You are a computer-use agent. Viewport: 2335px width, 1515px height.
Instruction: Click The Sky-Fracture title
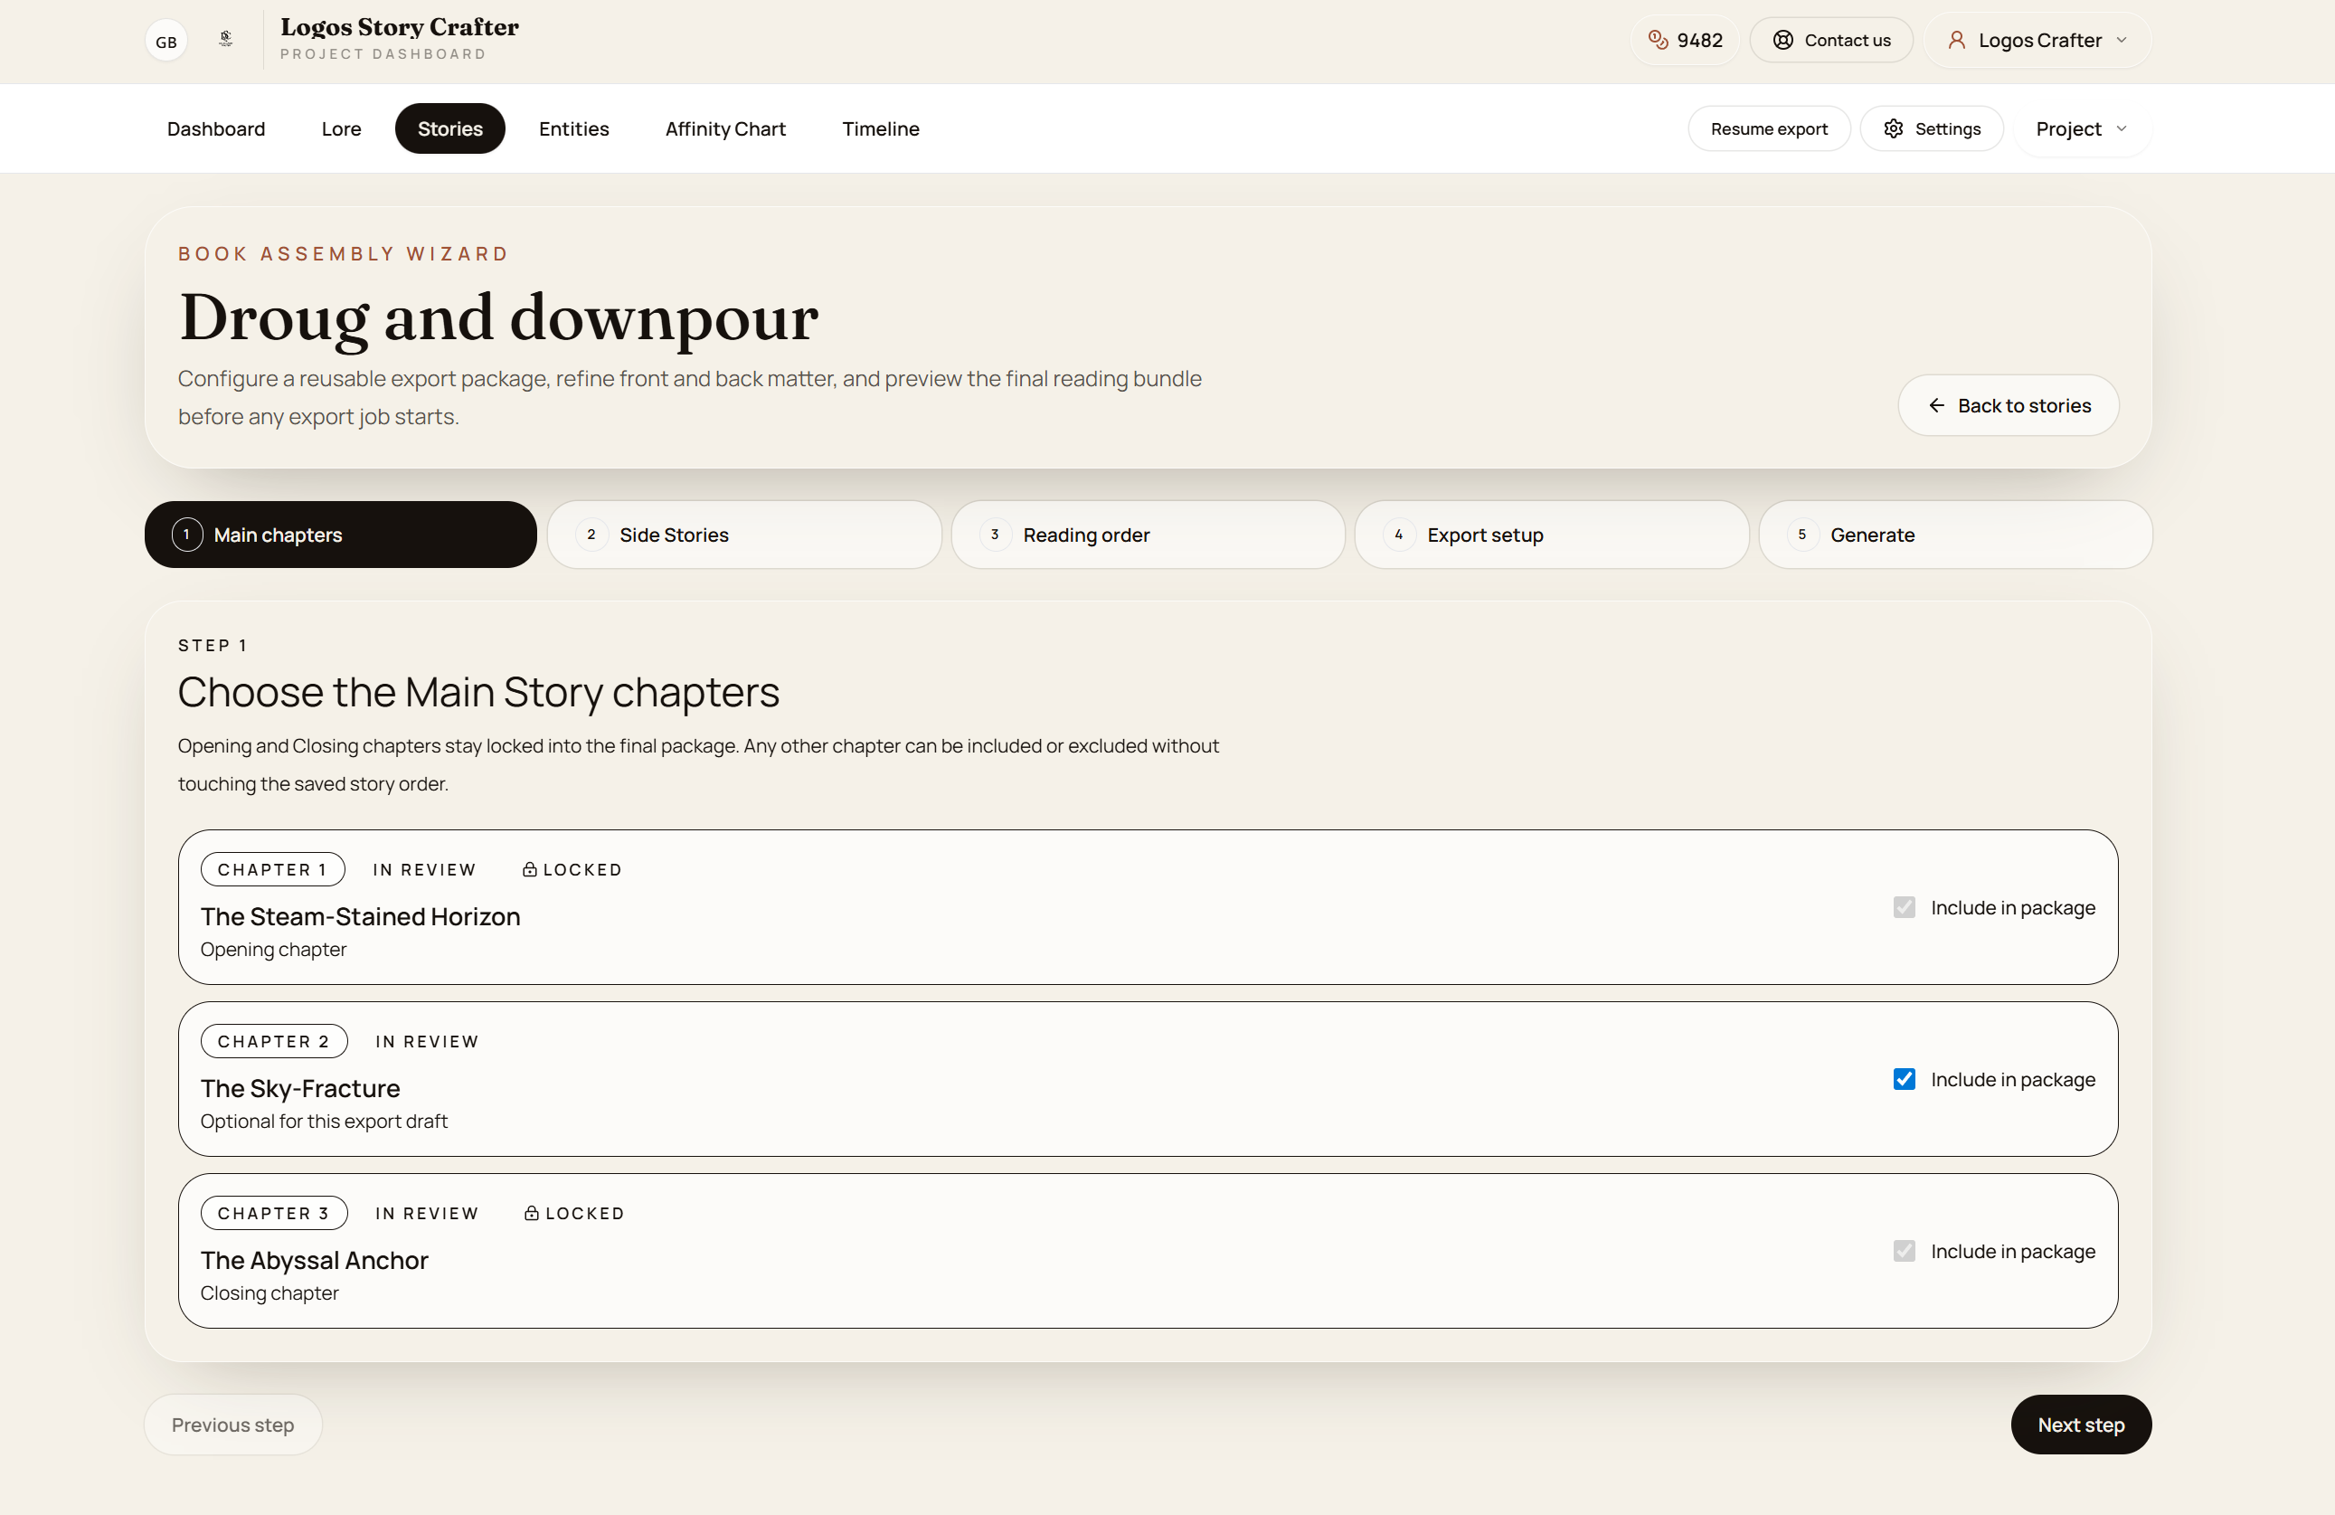point(300,1088)
